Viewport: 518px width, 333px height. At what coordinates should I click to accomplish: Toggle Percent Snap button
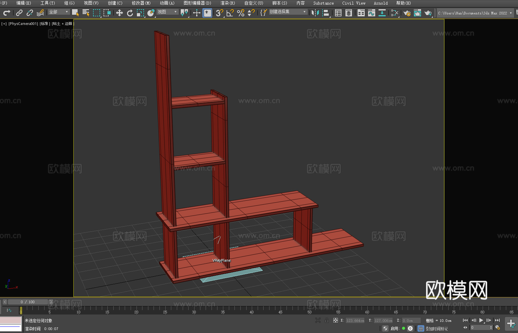pyautogui.click(x=241, y=13)
